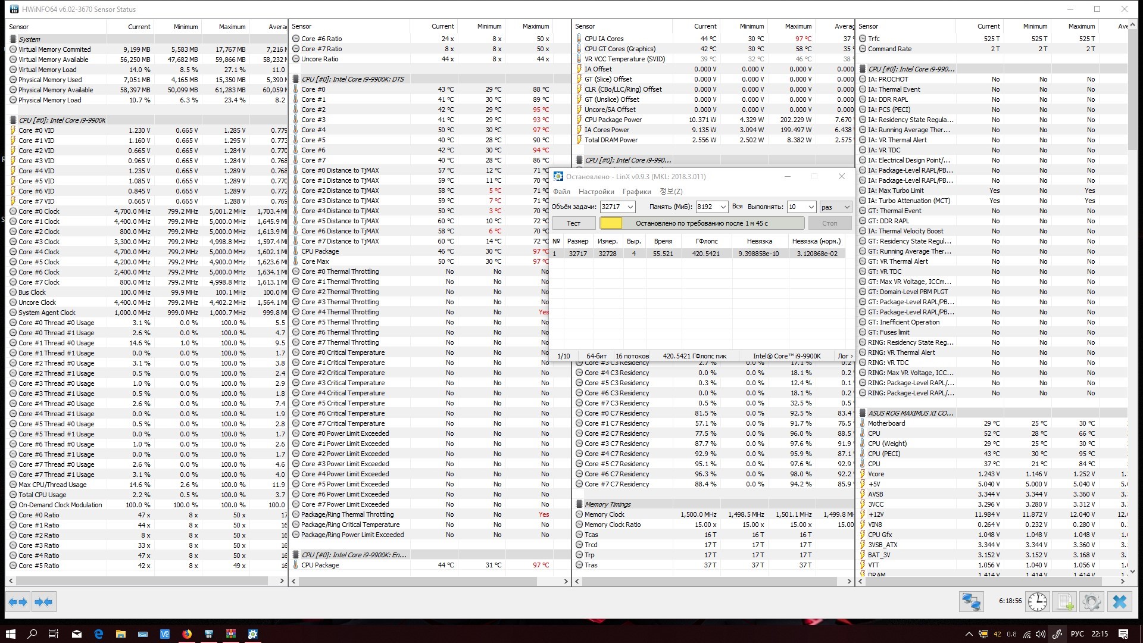The width and height of the screenshot is (1143, 643).
Task: Show hidden tray icons chevron
Action: (x=969, y=634)
